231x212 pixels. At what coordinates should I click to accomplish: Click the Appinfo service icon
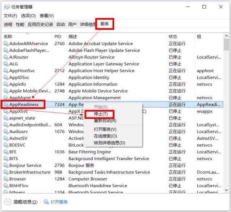(x=6, y=84)
